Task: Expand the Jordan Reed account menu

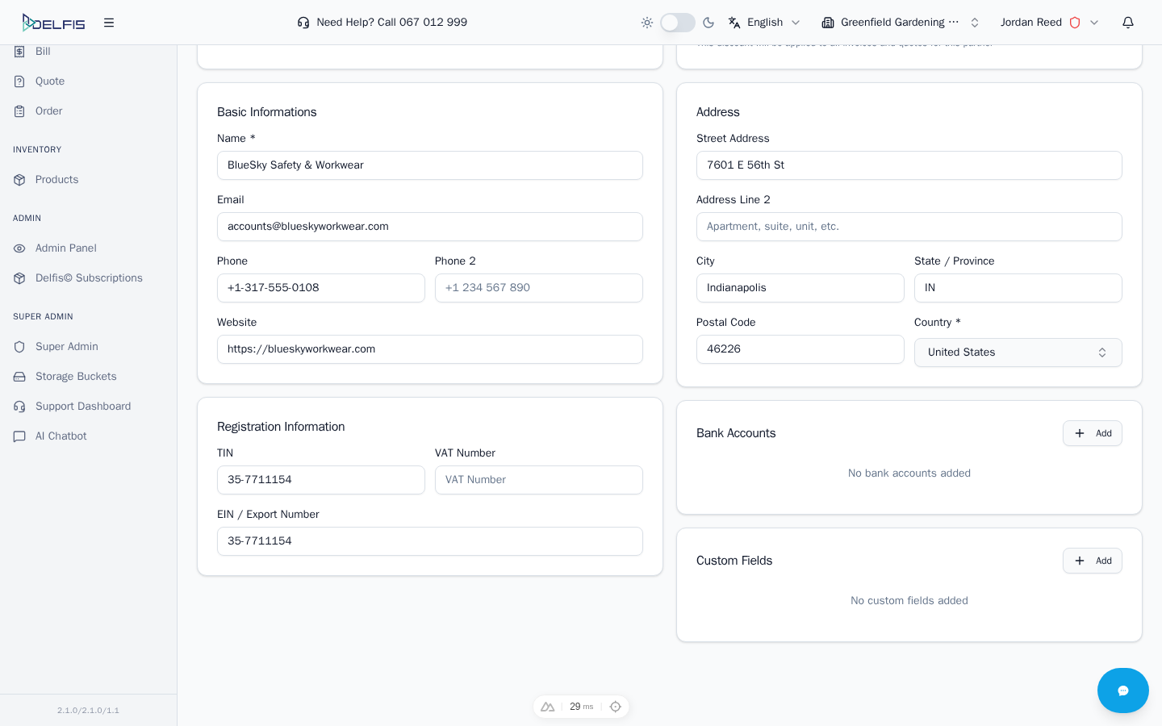Action: click(x=1051, y=23)
